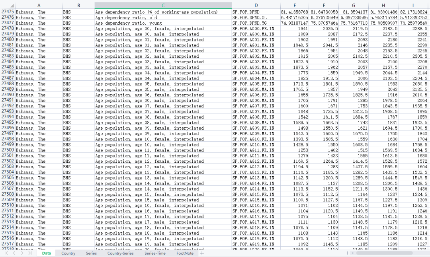Click value 2305.5 in row 27483
Viewport: 430px width, 257px height.
click(413, 56)
